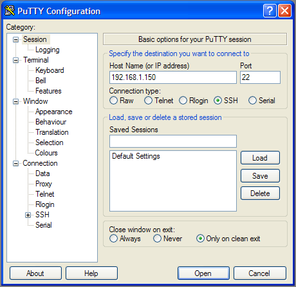Collapse the Session tree node

click(15, 39)
